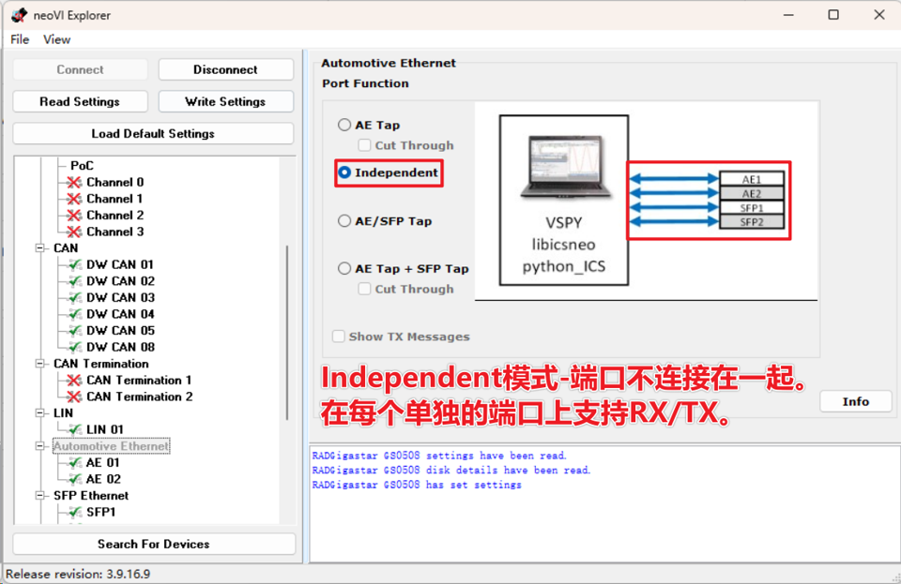This screenshot has width=901, height=584.
Task: Collapse the CAN Termination tree node
Action: (39, 364)
